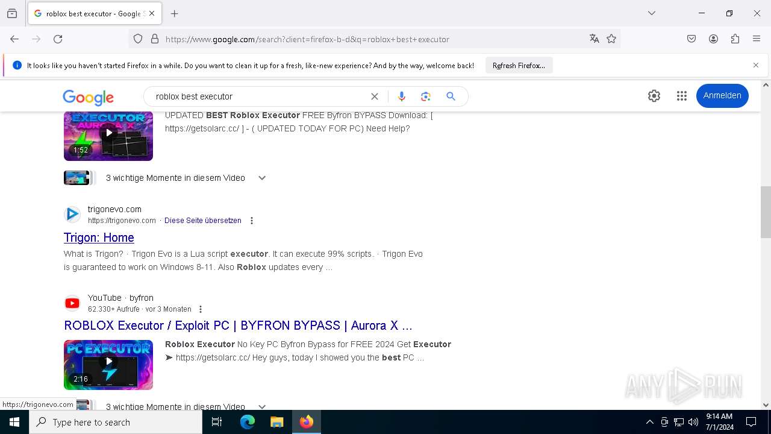Go back one page

(x=14, y=39)
